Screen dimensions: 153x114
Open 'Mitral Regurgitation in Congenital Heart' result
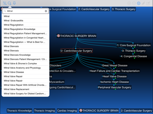click(25, 38)
